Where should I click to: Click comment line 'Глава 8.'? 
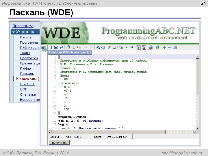coord(68,68)
